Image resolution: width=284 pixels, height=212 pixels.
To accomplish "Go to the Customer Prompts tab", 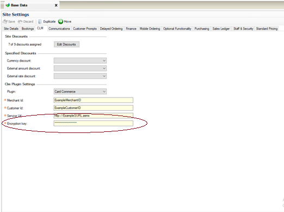I will pos(85,29).
